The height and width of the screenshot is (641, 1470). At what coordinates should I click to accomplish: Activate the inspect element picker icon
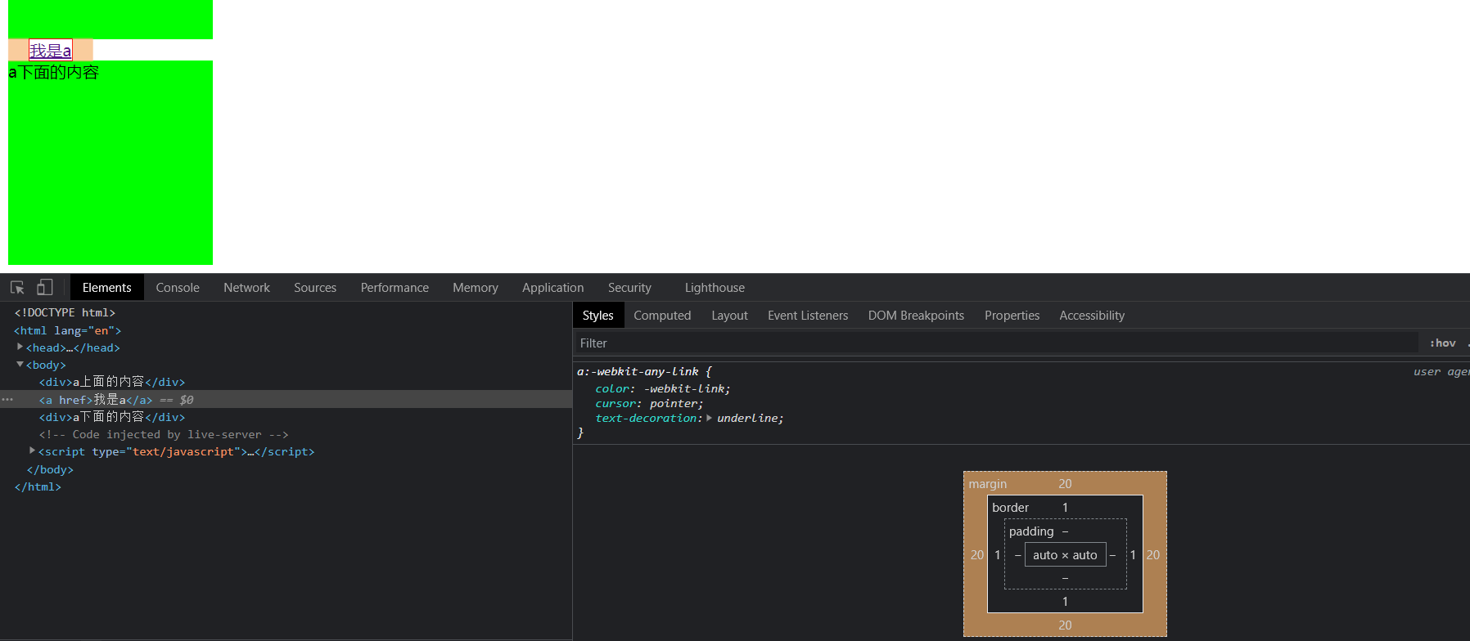[17, 287]
